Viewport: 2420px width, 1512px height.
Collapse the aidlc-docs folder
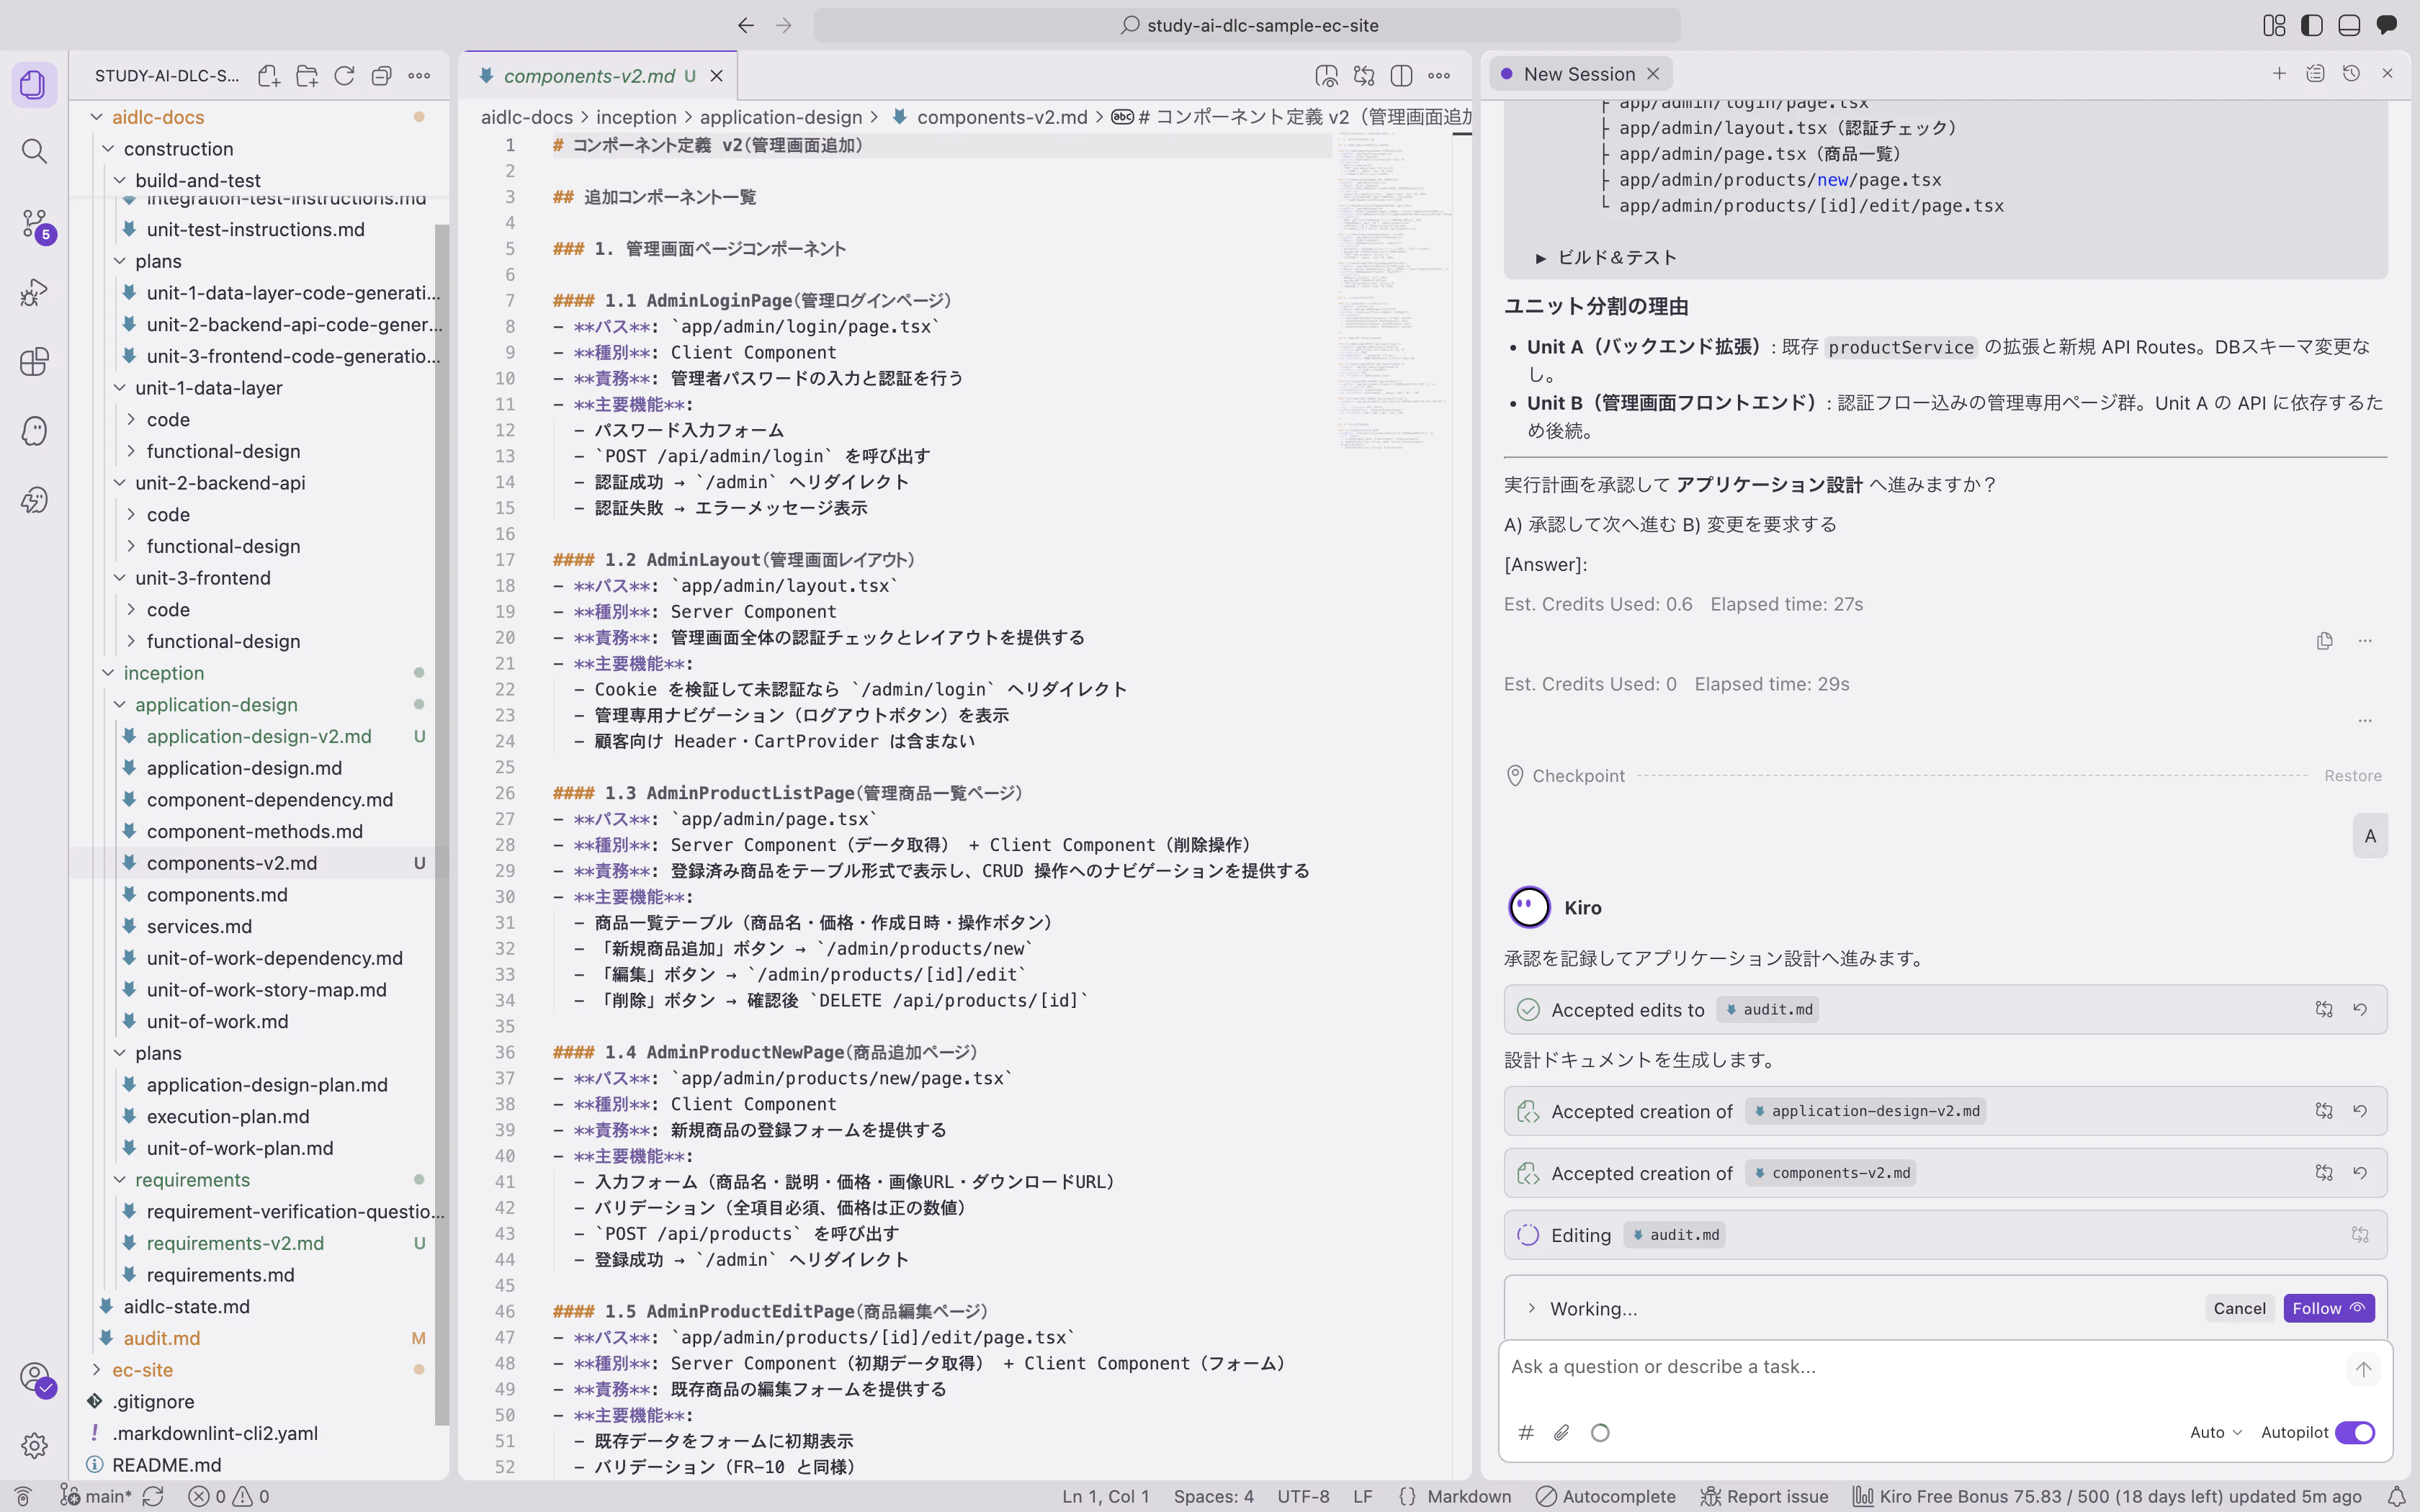pos(96,117)
